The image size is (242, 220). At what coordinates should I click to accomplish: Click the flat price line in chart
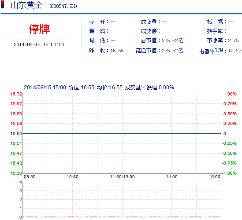(122, 133)
